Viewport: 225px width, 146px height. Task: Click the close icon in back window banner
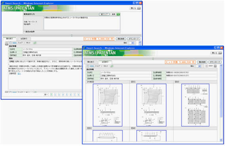coord(139,8)
